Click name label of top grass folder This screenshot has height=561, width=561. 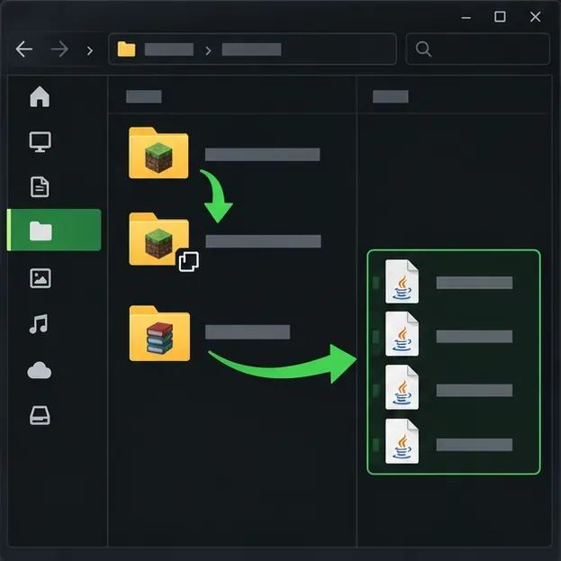point(262,155)
